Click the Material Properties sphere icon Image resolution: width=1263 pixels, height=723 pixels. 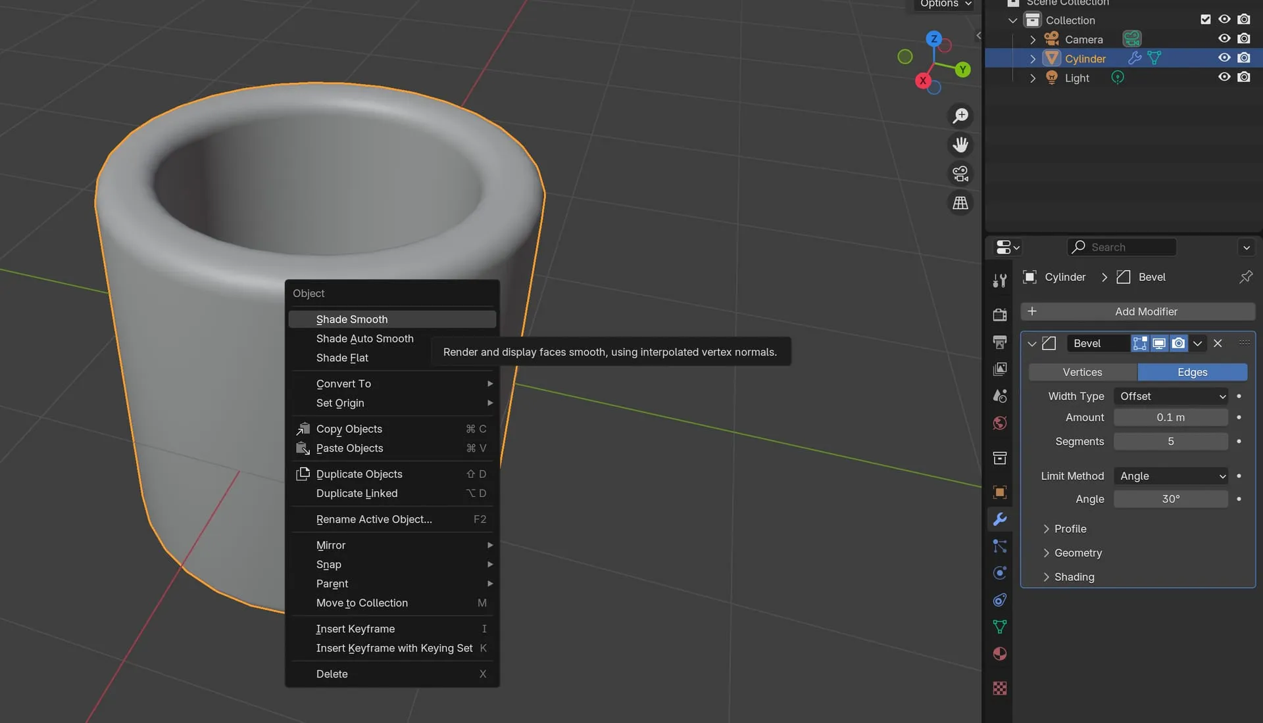pos(999,655)
